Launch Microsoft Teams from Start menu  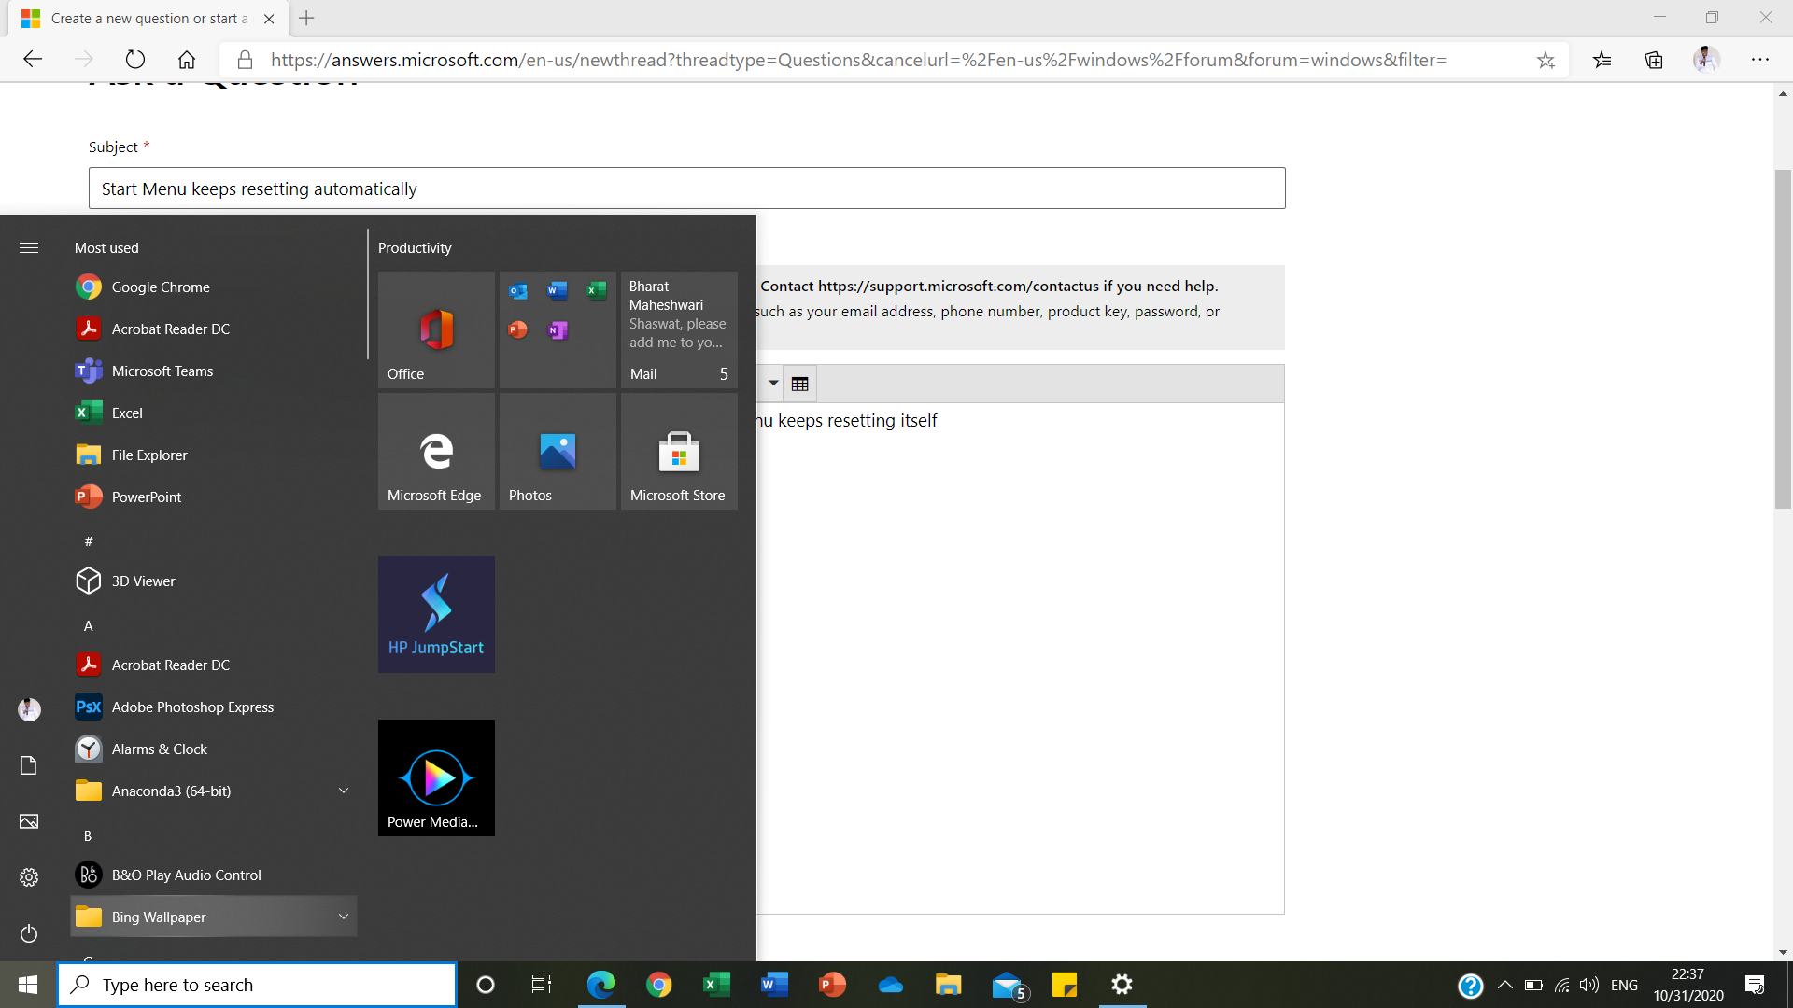pos(213,371)
